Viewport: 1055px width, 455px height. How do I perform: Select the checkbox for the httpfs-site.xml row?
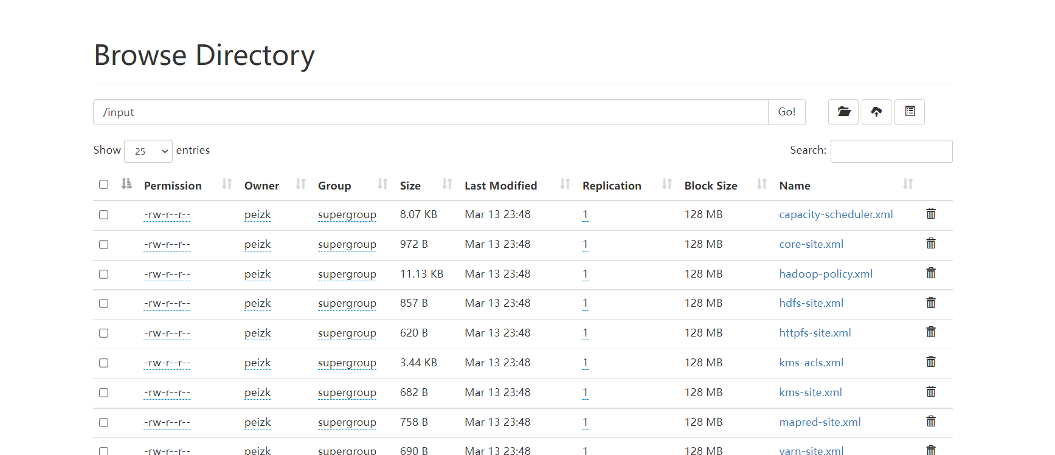pyautogui.click(x=104, y=334)
